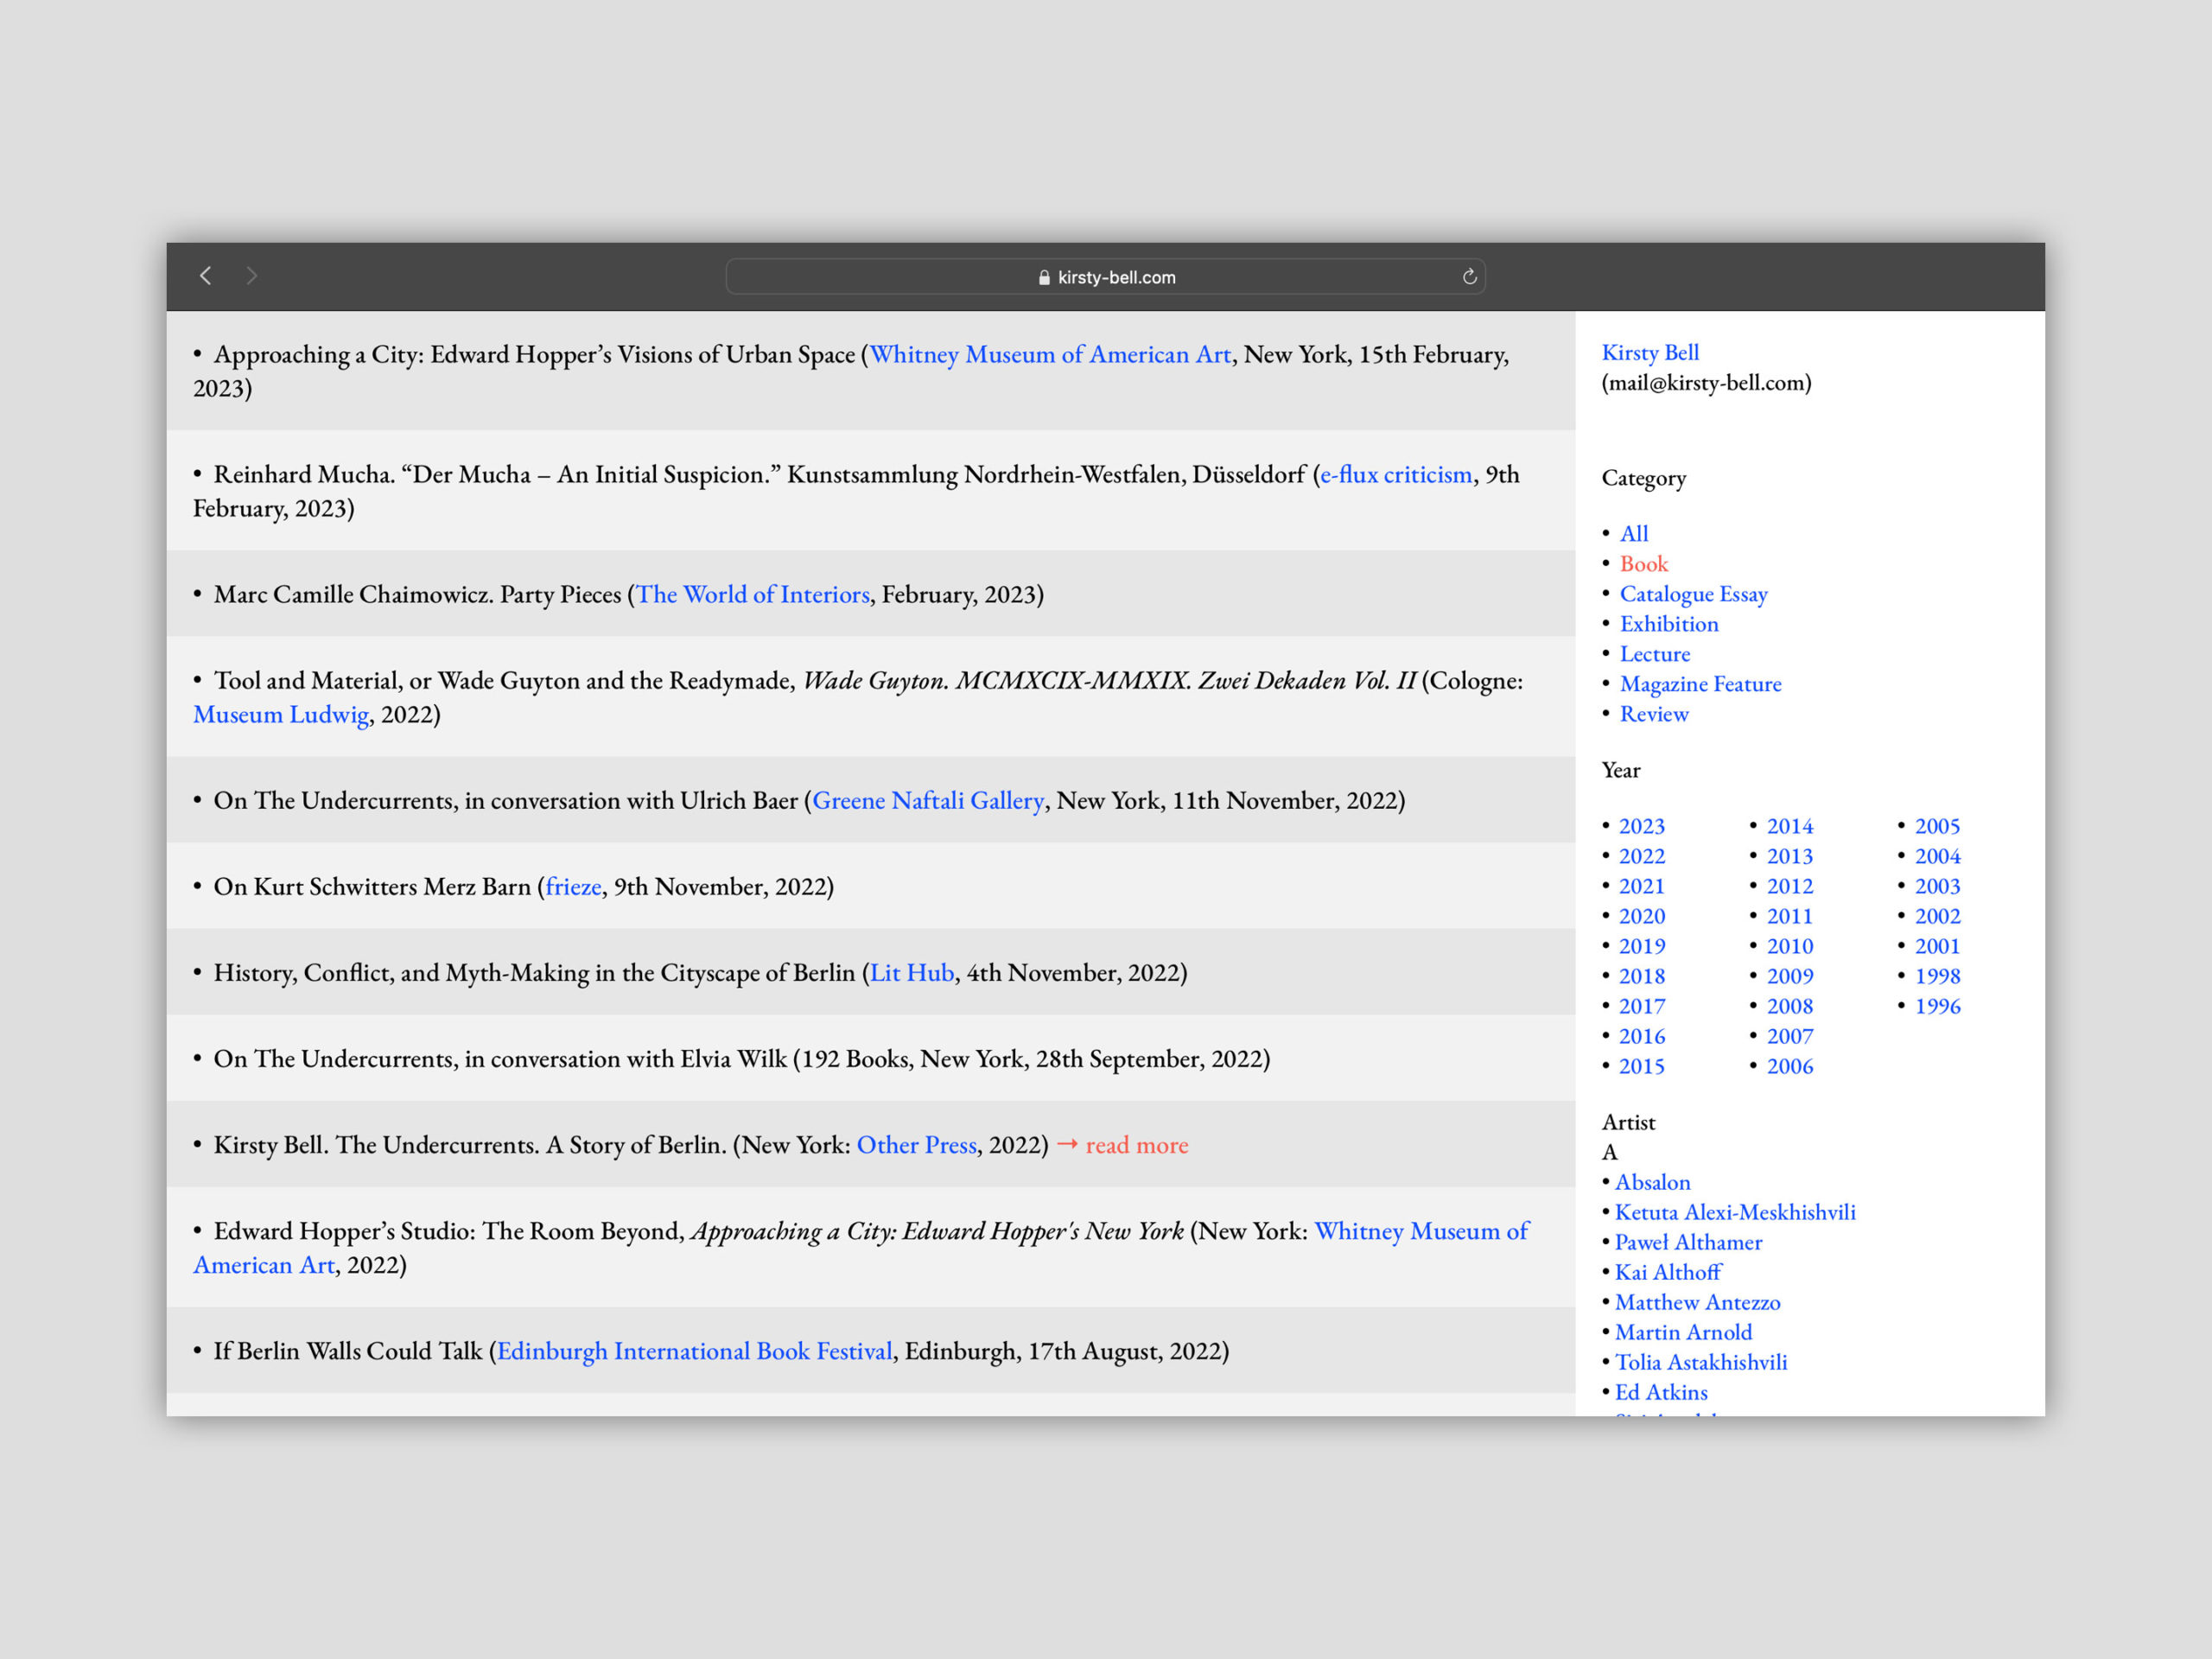This screenshot has height=1659, width=2212.
Task: Open the Other Press link
Action: [x=917, y=1144]
